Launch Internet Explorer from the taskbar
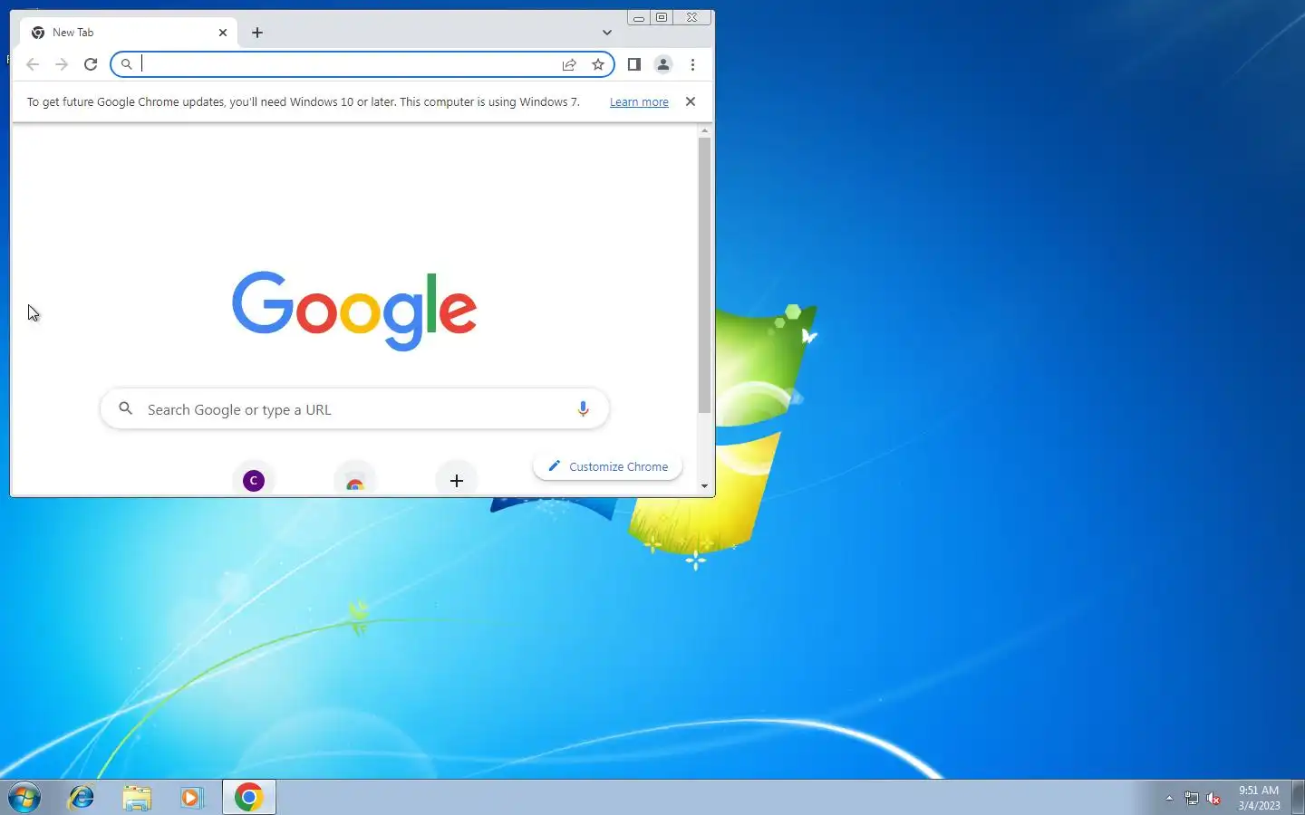 click(82, 797)
